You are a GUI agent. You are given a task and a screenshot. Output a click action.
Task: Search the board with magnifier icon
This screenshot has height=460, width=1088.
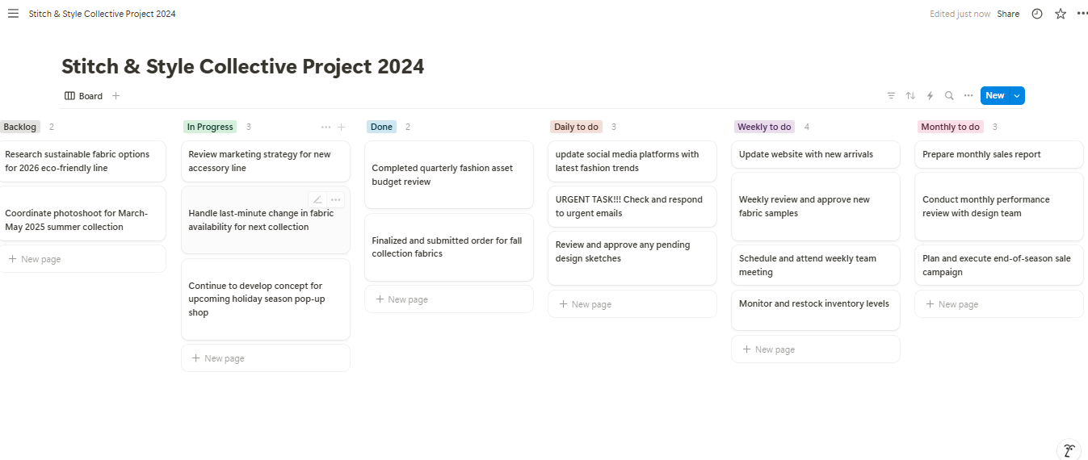pyautogui.click(x=949, y=96)
